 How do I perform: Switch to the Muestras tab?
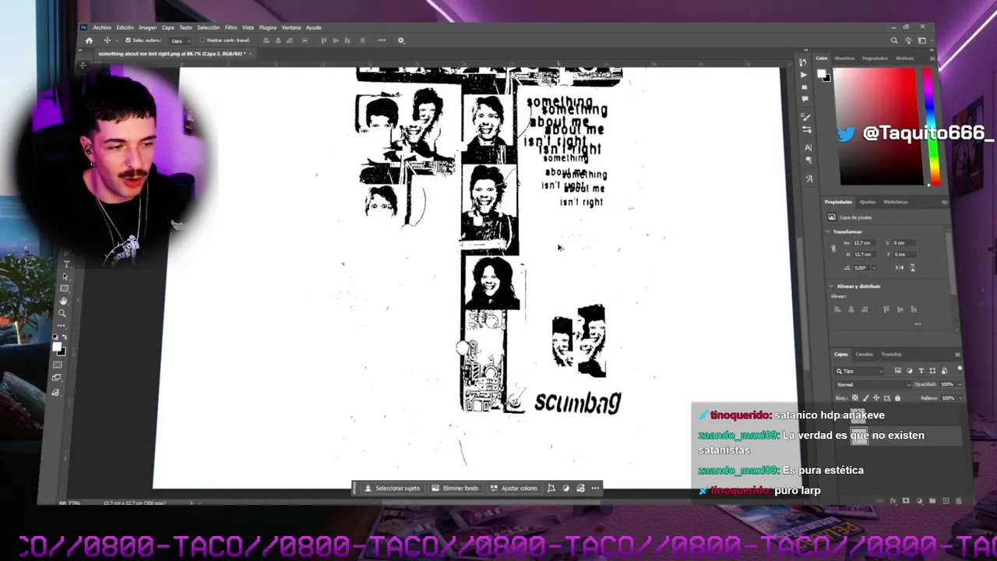(844, 58)
